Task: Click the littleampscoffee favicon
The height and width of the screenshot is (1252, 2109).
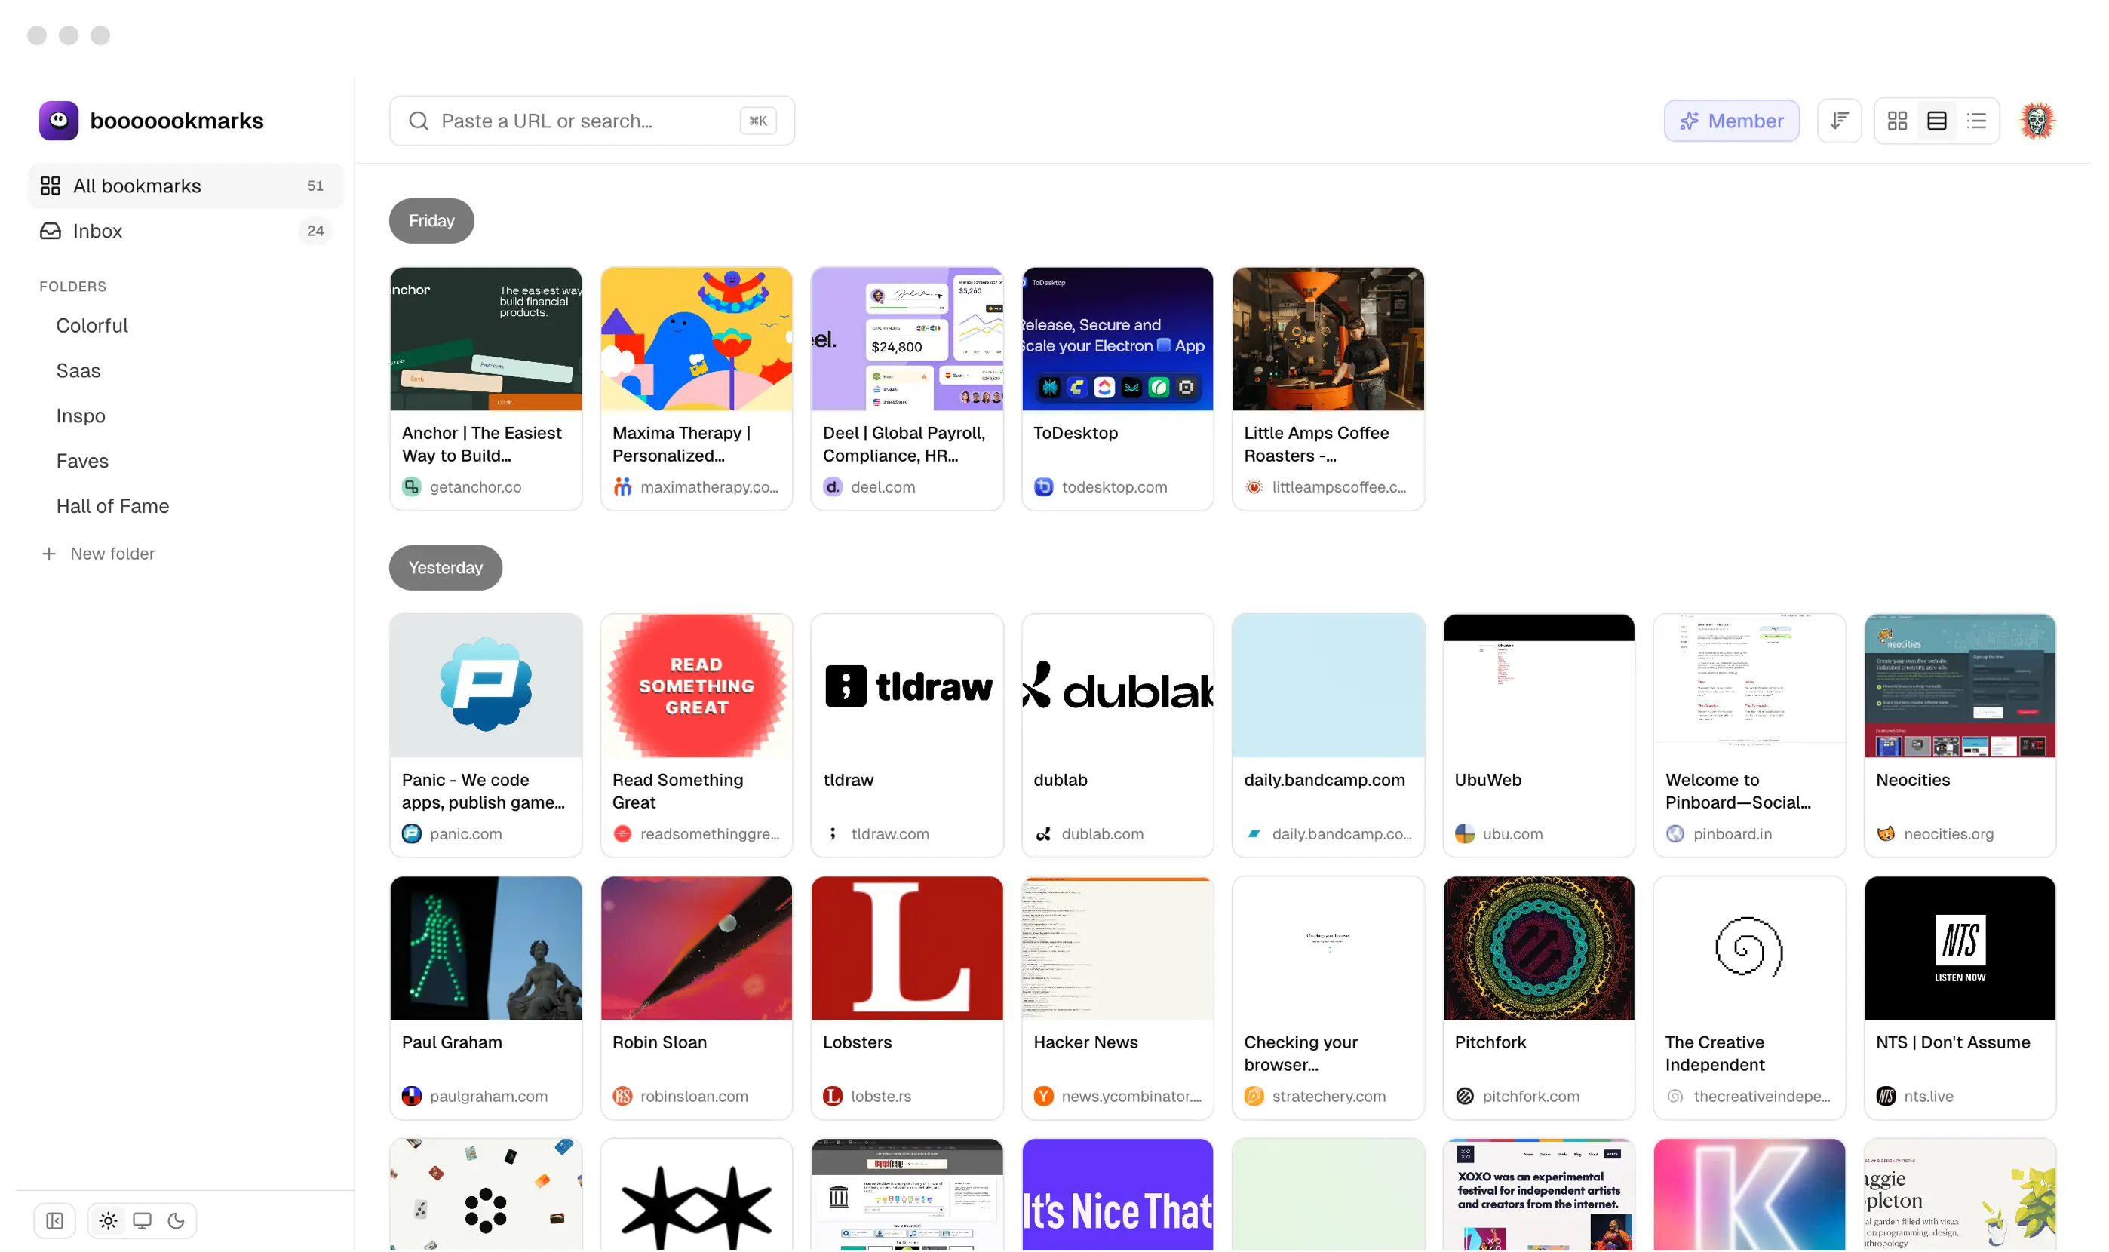Action: (1254, 486)
